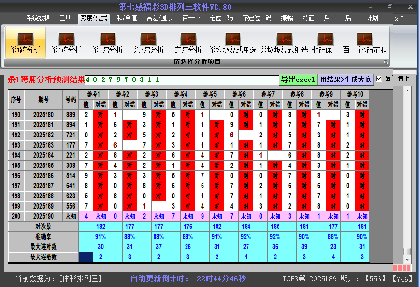The image size is (419, 287).
Task: Click the scrollbar down arrow
Action: [407, 259]
